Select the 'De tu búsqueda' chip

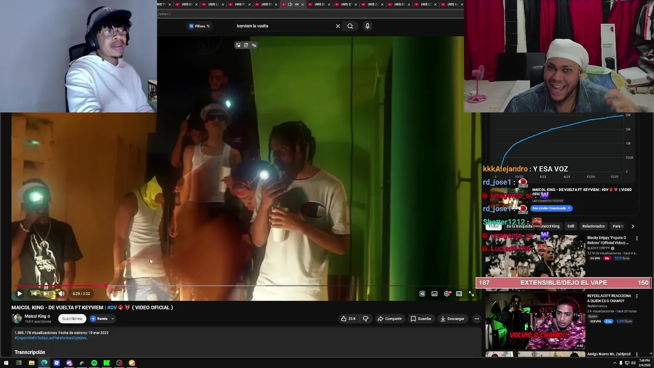(x=519, y=226)
